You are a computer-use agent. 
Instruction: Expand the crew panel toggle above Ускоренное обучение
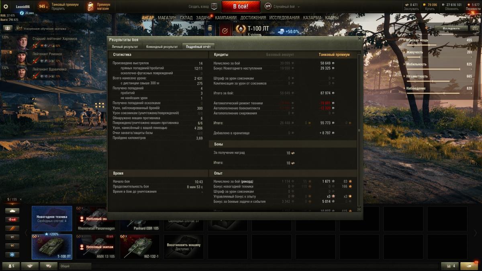tap(8, 29)
